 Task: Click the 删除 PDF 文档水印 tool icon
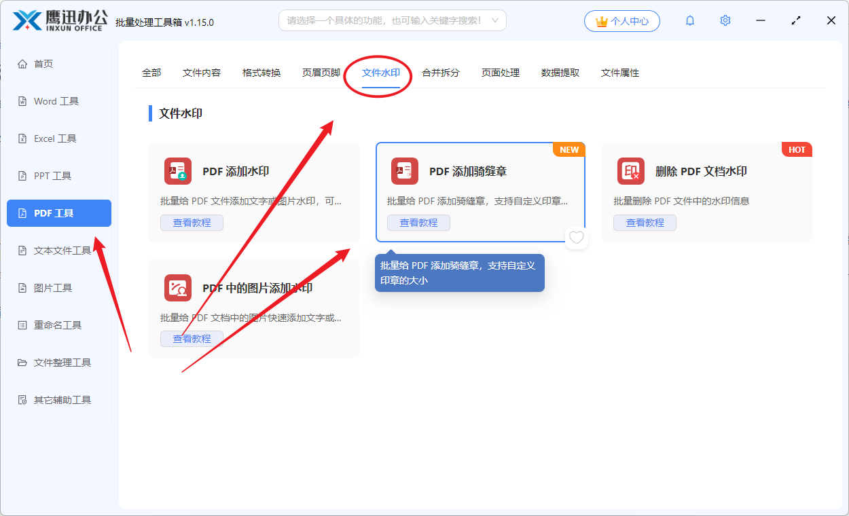[630, 171]
